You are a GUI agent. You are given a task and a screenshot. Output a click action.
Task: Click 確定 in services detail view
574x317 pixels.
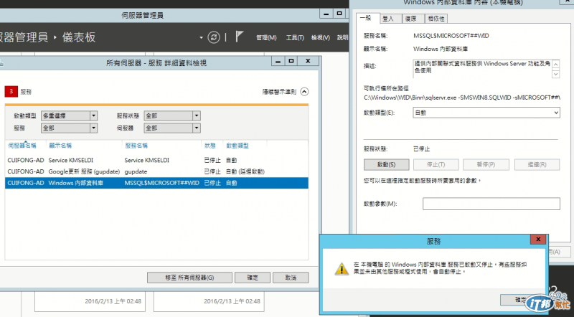[x=253, y=278]
